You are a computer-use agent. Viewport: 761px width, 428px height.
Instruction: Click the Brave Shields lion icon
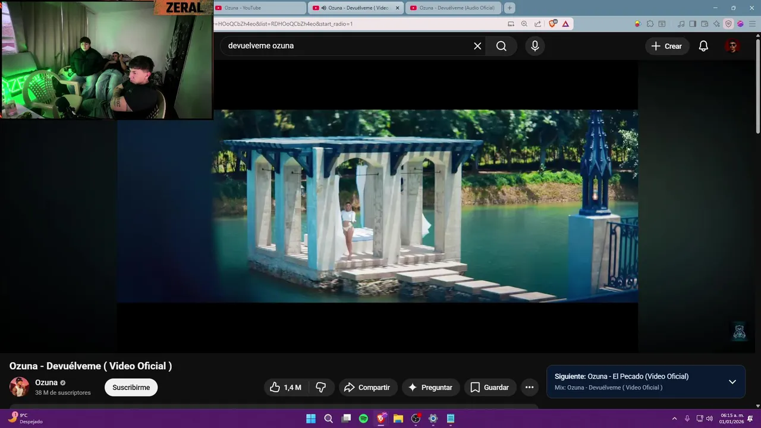pos(553,24)
